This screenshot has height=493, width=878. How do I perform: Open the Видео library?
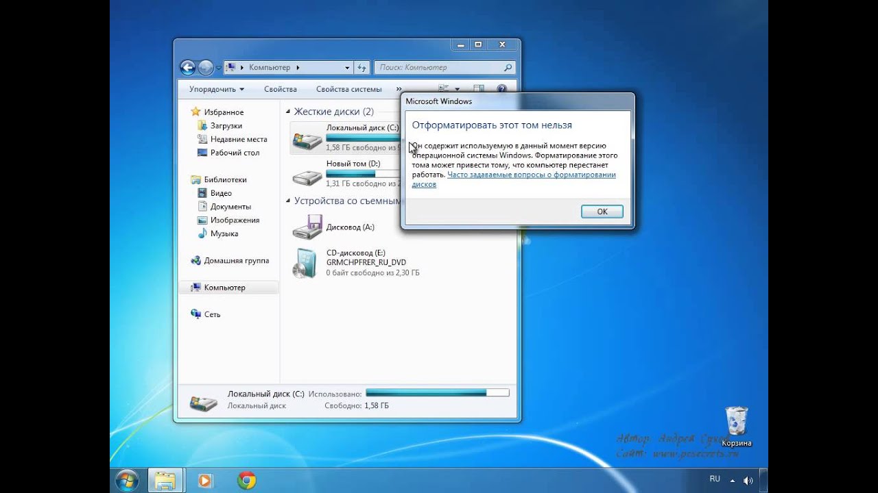(221, 193)
